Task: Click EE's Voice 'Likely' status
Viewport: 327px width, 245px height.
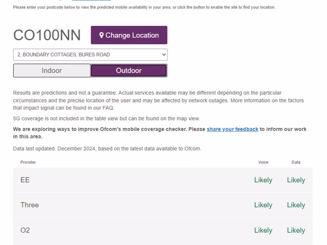Action: pyautogui.click(x=263, y=180)
